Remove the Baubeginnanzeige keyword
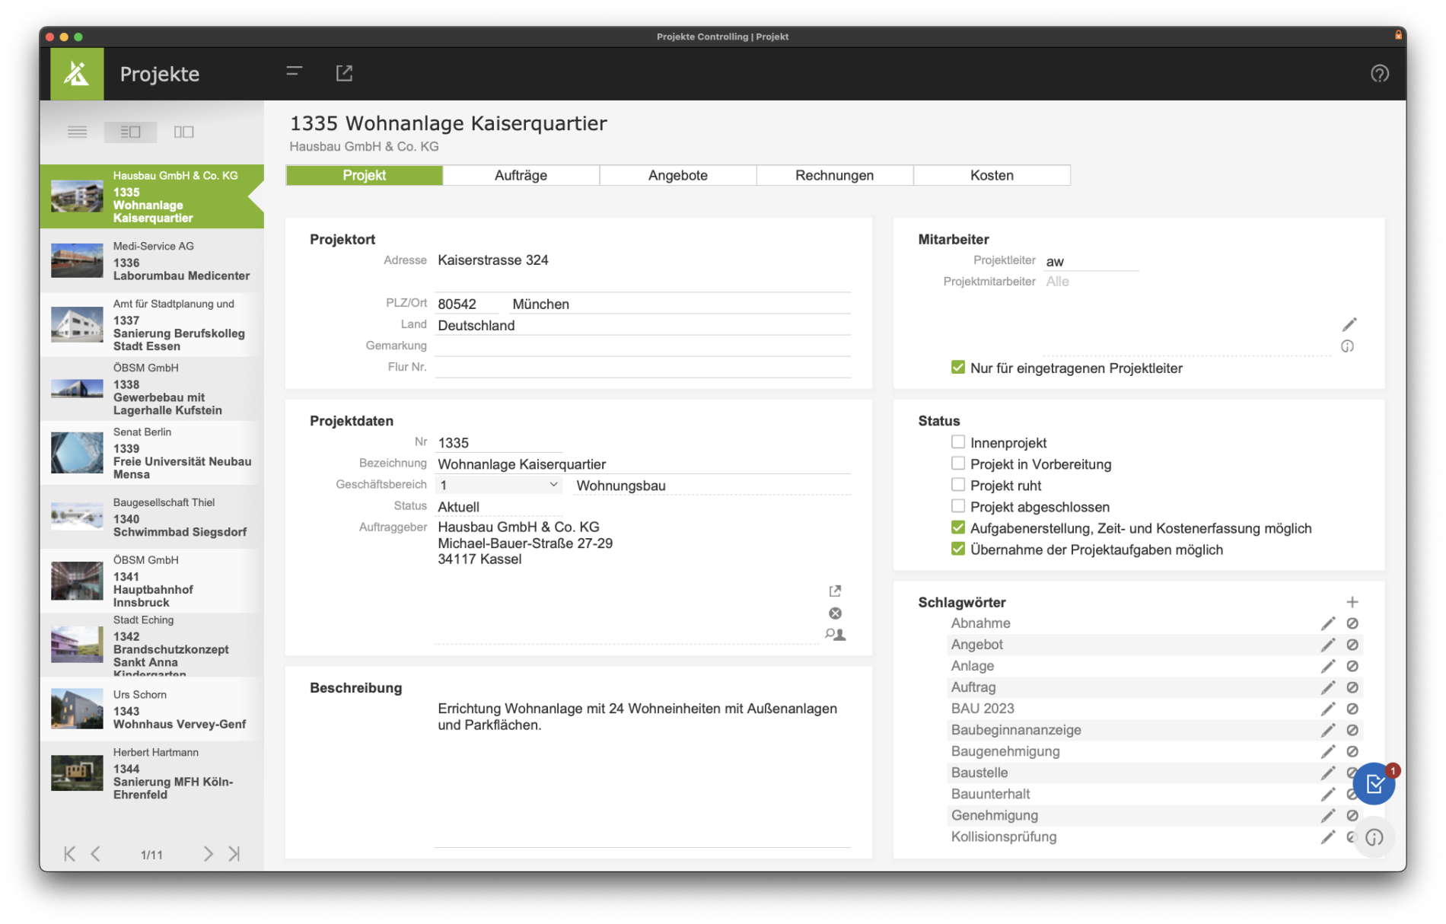1446x924 pixels. pos(1352,730)
